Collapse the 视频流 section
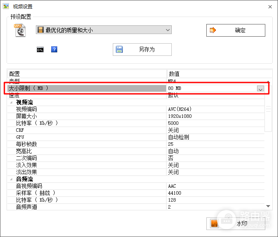 pyautogui.click(x=11, y=102)
